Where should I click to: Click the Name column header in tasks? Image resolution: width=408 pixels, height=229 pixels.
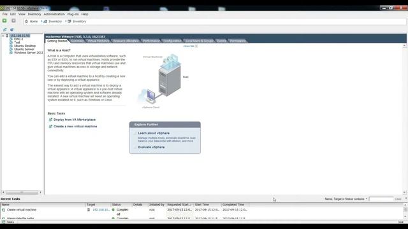coord(43,205)
